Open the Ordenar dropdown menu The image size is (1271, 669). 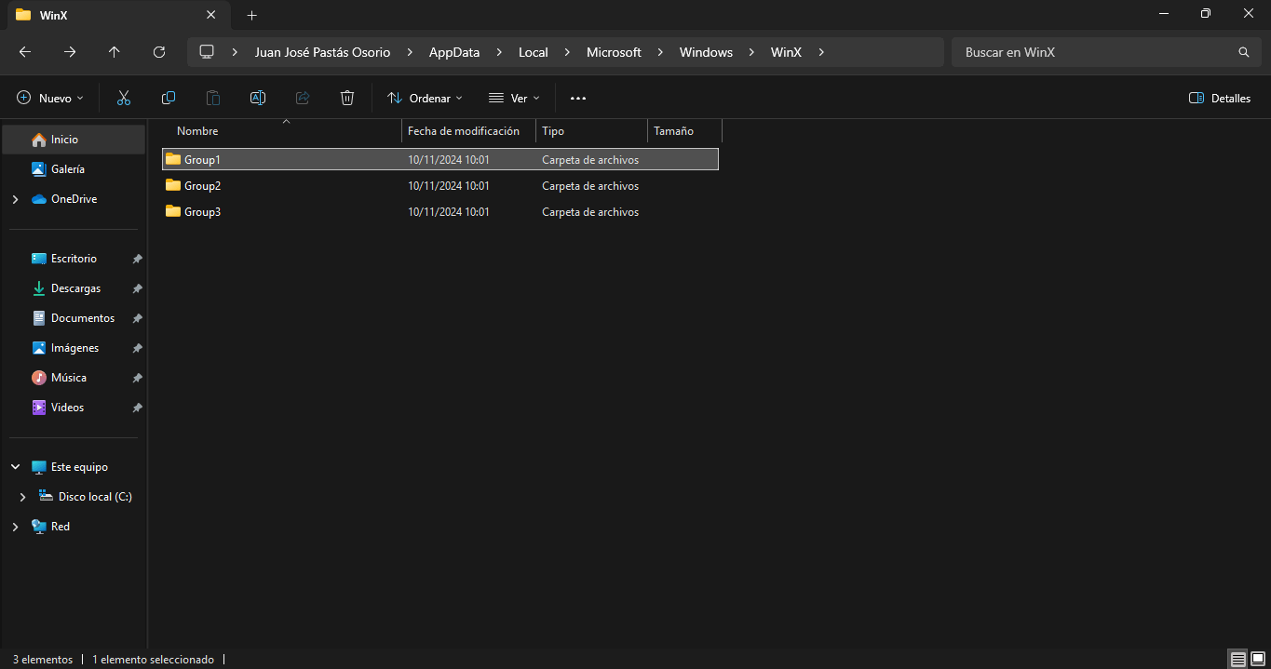pyautogui.click(x=425, y=98)
